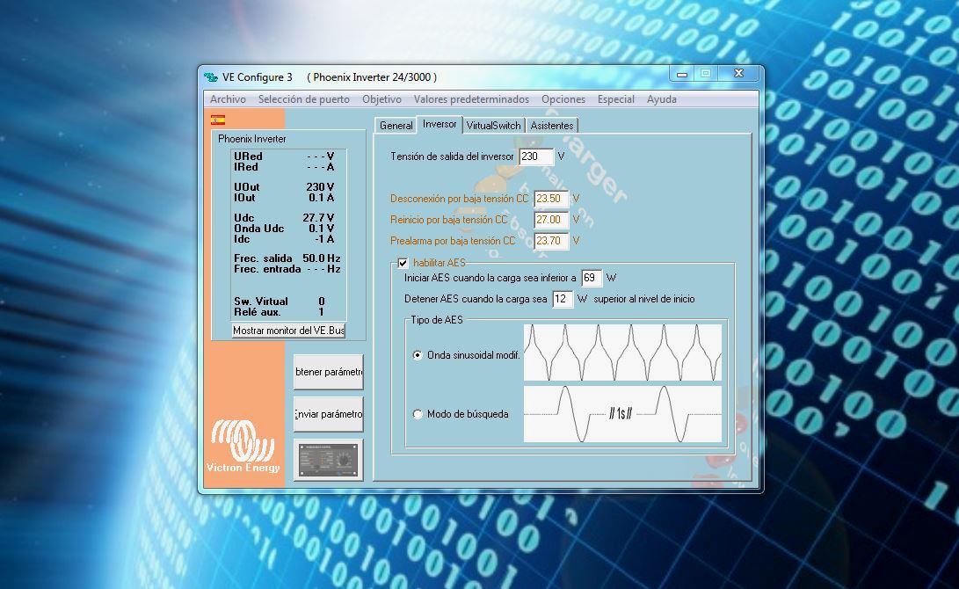Screen dimensions: 959x589
Task: Click the Relé aux. value
Action: pyautogui.click(x=321, y=312)
